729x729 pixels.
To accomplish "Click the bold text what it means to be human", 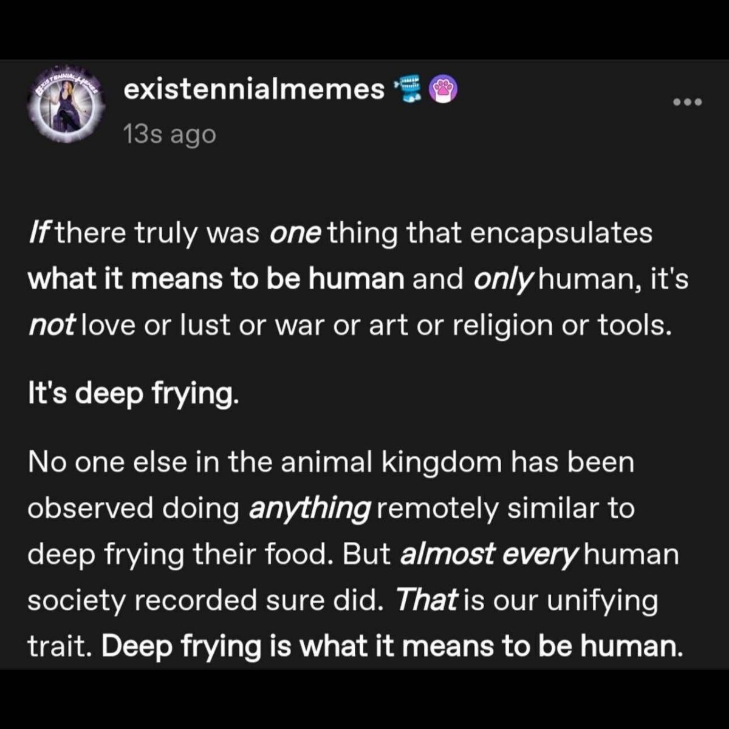I will pyautogui.click(x=216, y=278).
